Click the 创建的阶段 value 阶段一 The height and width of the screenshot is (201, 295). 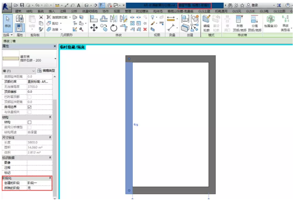39,183
